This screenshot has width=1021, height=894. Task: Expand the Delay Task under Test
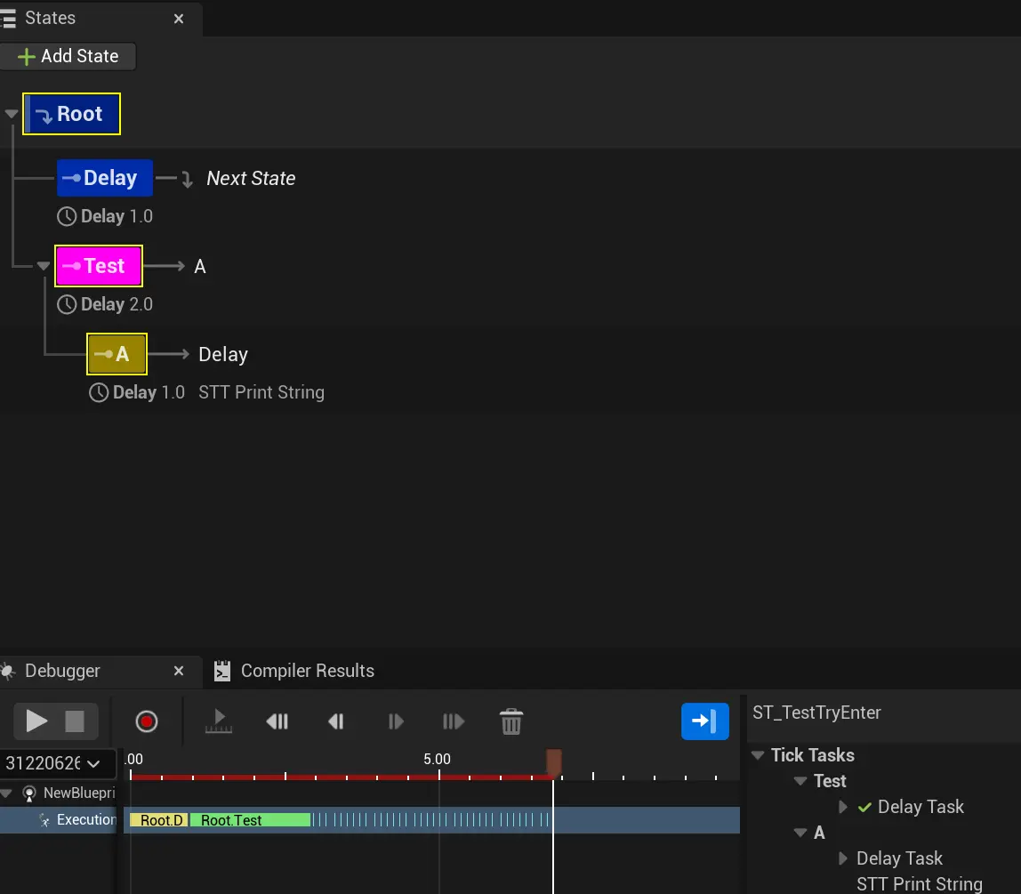point(843,807)
